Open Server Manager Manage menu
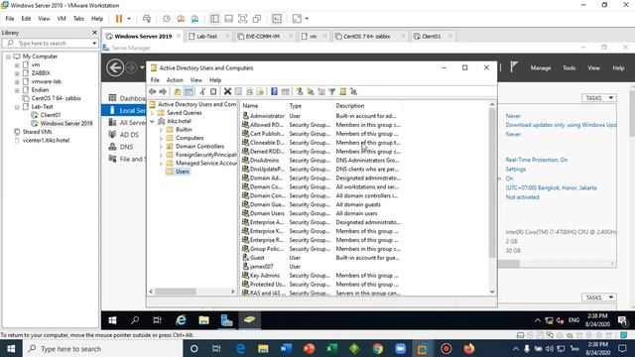635x357 pixels. [x=541, y=68]
